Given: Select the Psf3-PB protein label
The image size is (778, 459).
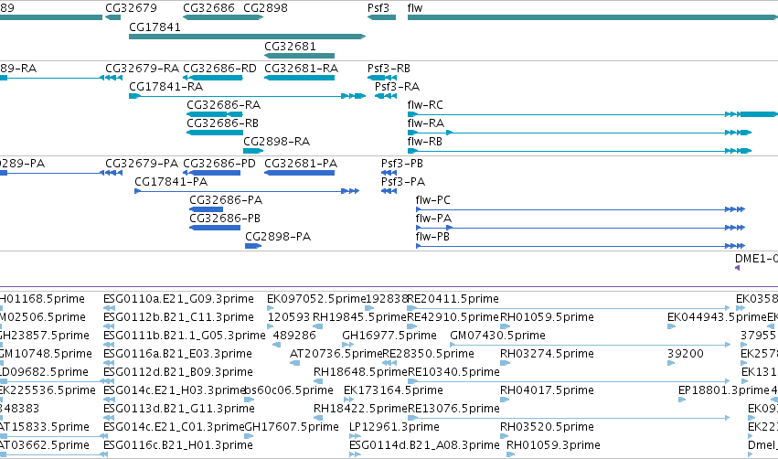Looking at the screenshot, I should (402, 164).
